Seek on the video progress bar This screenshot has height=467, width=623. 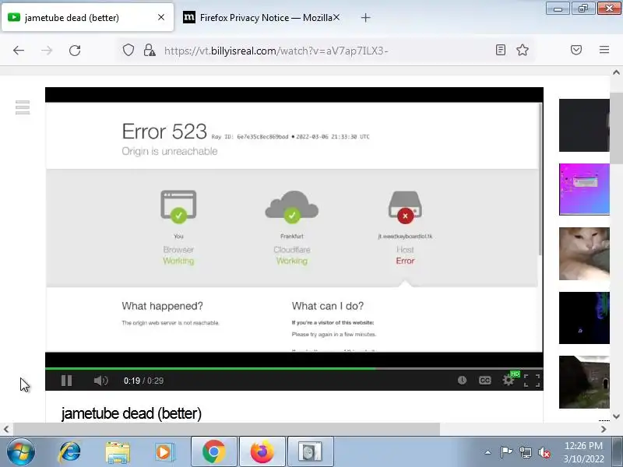coord(294,369)
